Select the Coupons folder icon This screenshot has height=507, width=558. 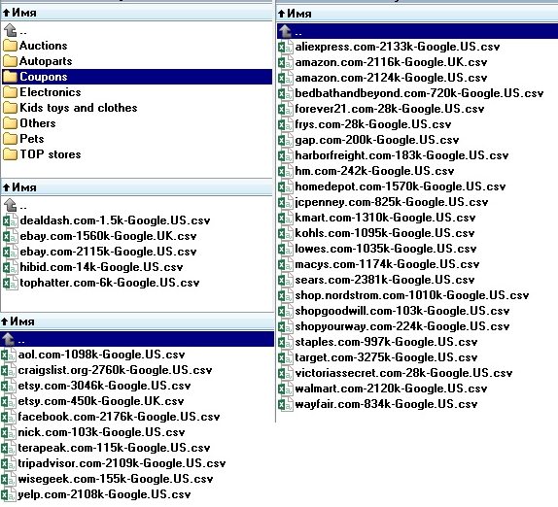pyautogui.click(x=10, y=77)
